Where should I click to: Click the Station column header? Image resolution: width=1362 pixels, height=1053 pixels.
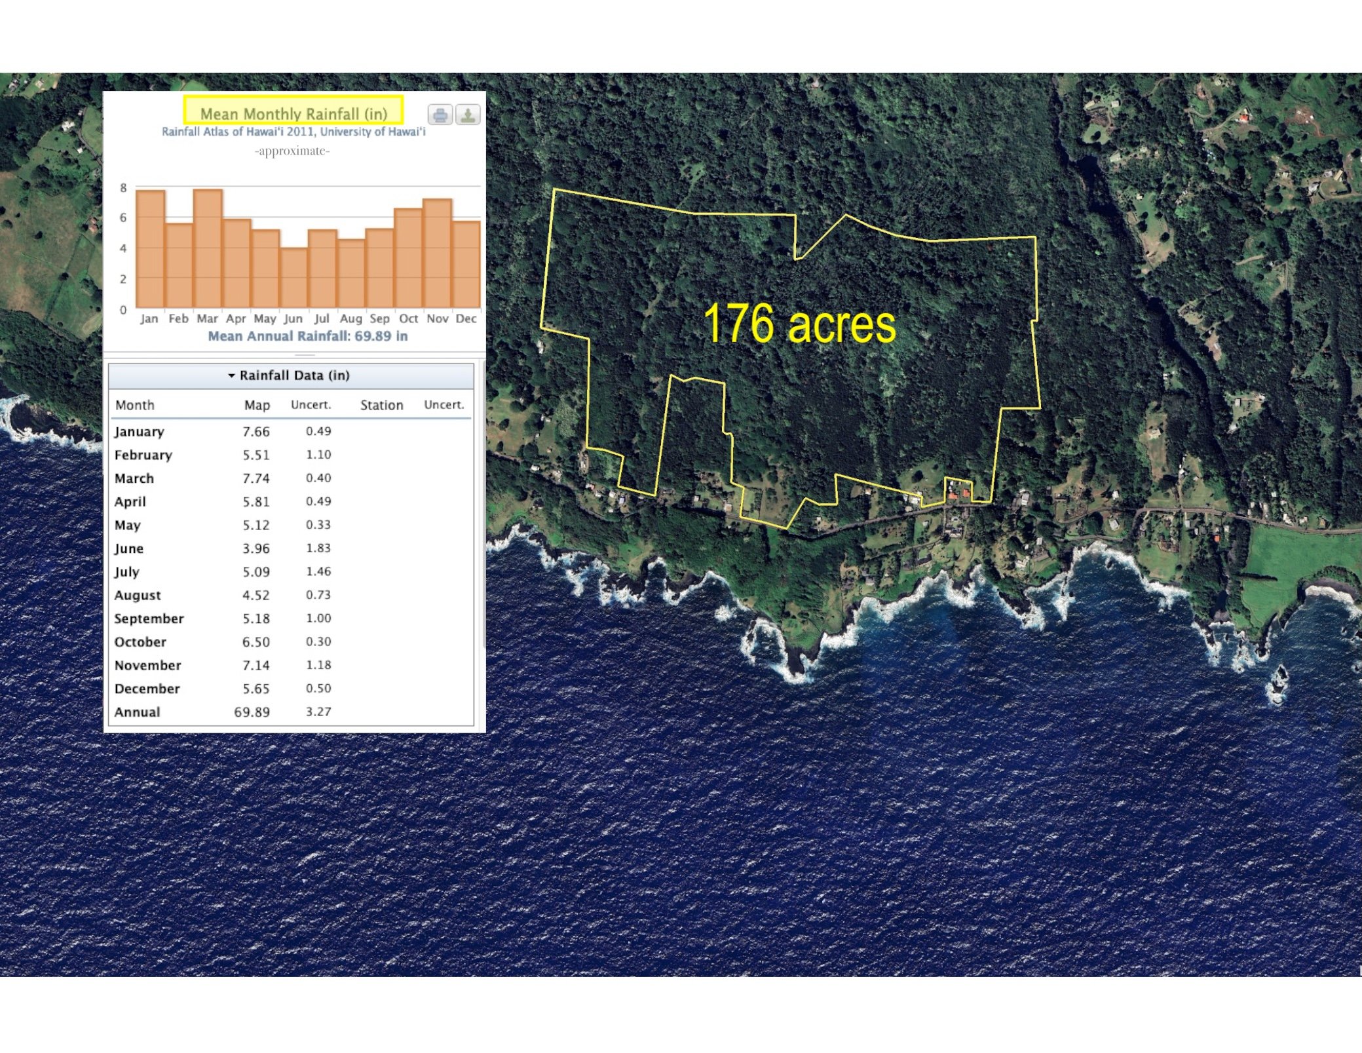pyautogui.click(x=381, y=405)
